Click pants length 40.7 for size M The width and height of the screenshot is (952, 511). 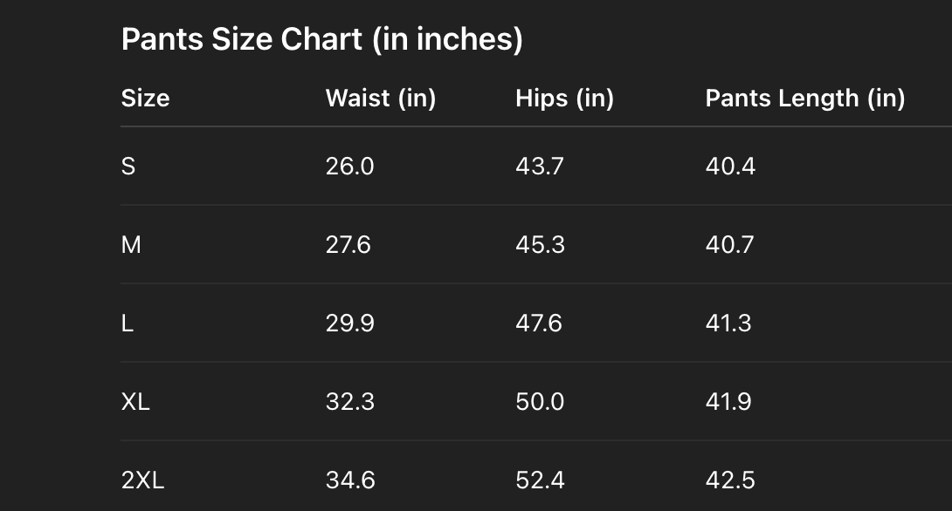pos(730,245)
